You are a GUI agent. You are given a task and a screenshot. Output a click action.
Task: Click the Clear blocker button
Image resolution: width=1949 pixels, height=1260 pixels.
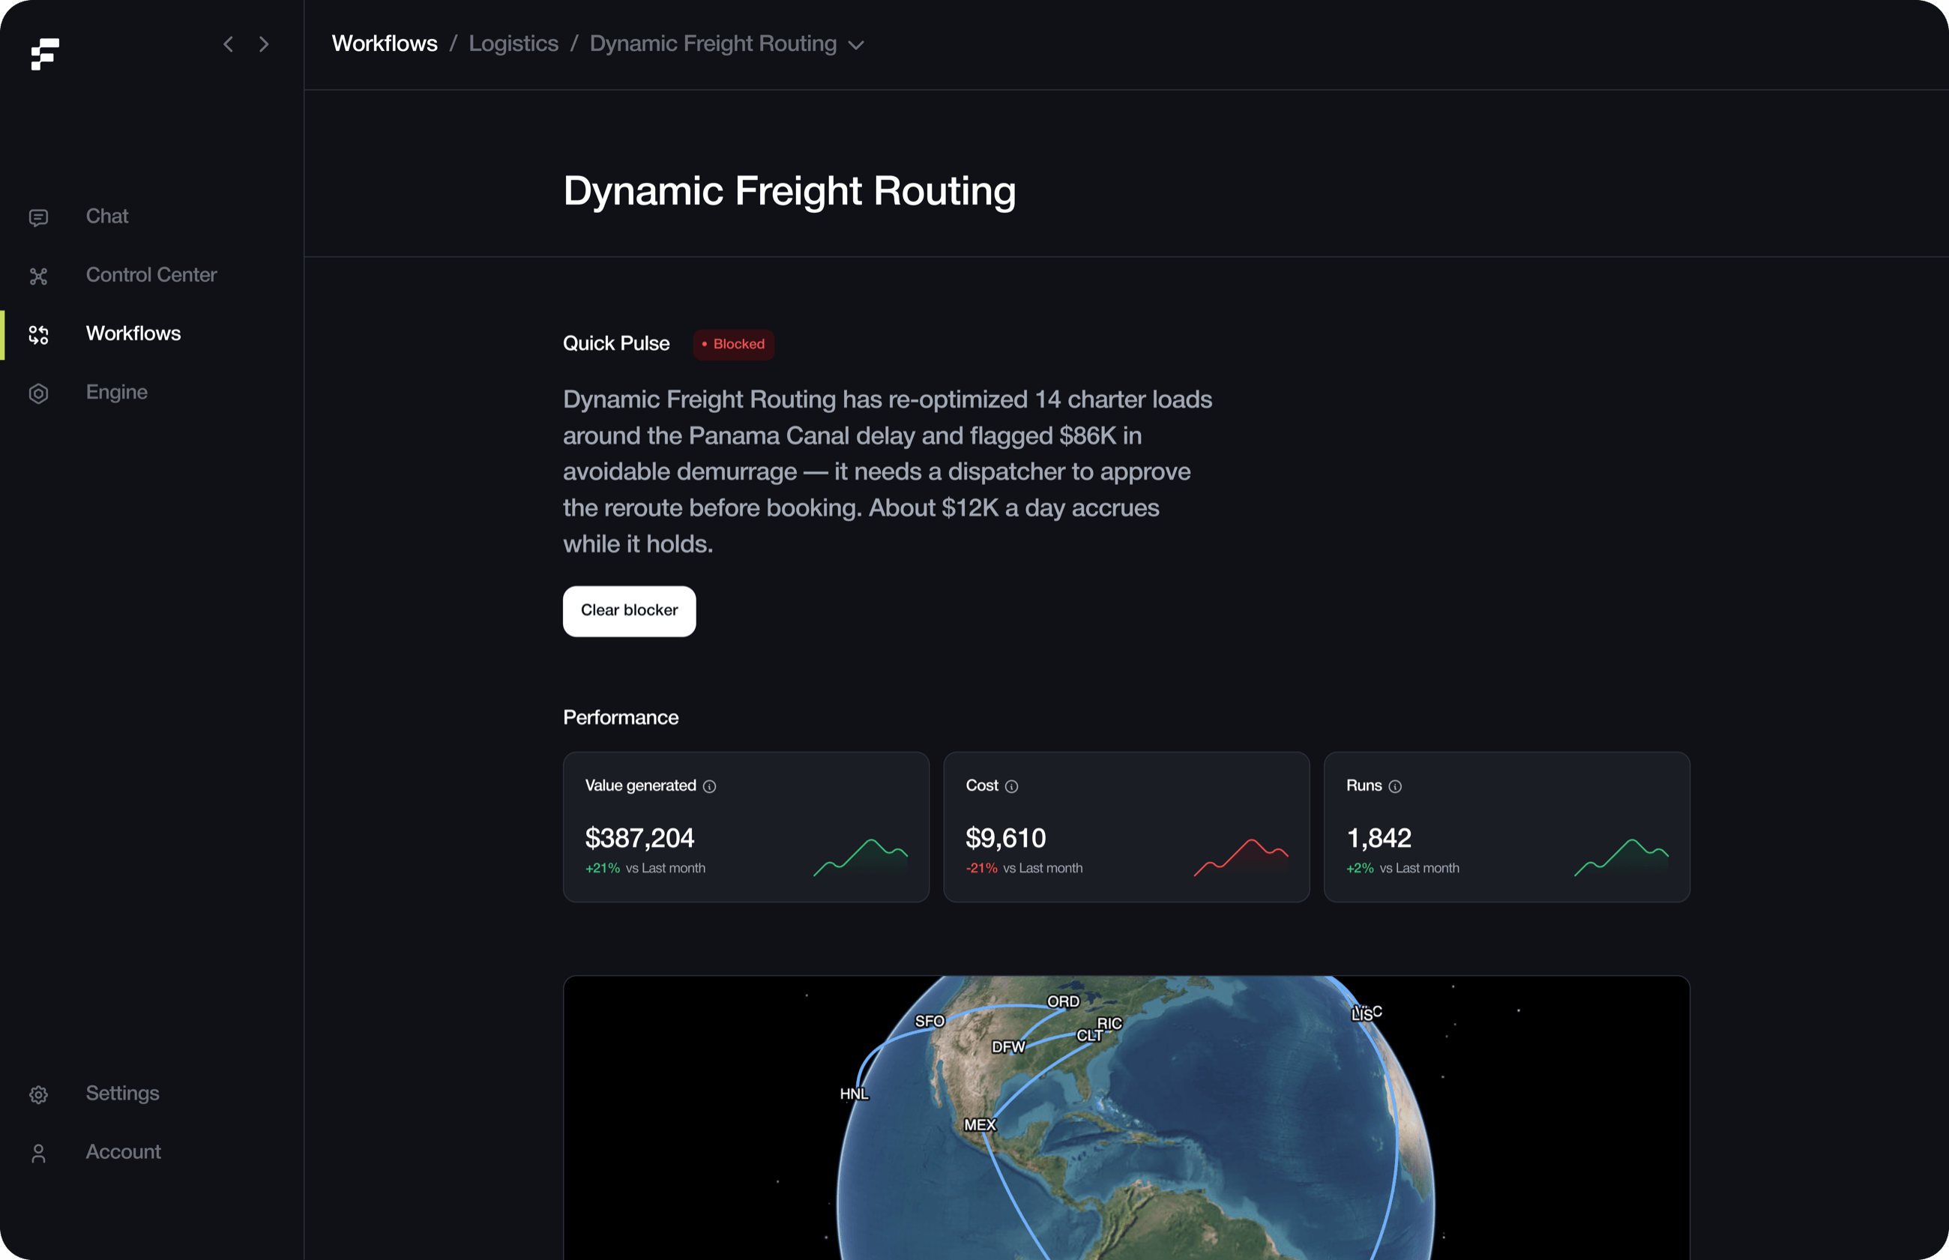coord(629,610)
